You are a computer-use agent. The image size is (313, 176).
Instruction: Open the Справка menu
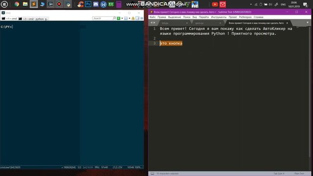tap(259, 17)
